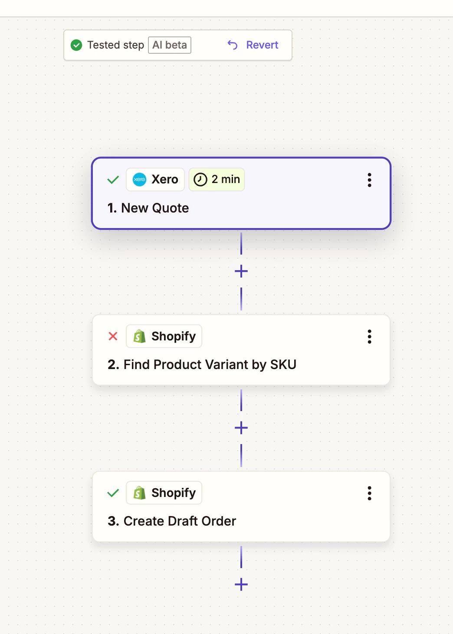Click the Shopify icon in step 2
Screen dimensions: 453x634
[139, 336]
